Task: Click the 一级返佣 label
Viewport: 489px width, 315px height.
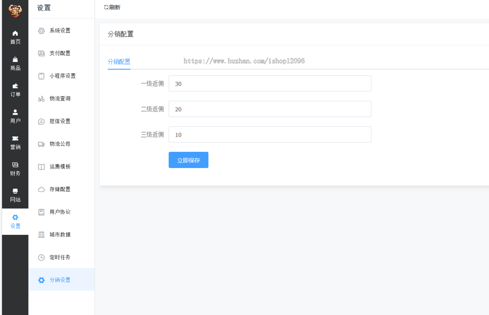Action: coord(152,84)
